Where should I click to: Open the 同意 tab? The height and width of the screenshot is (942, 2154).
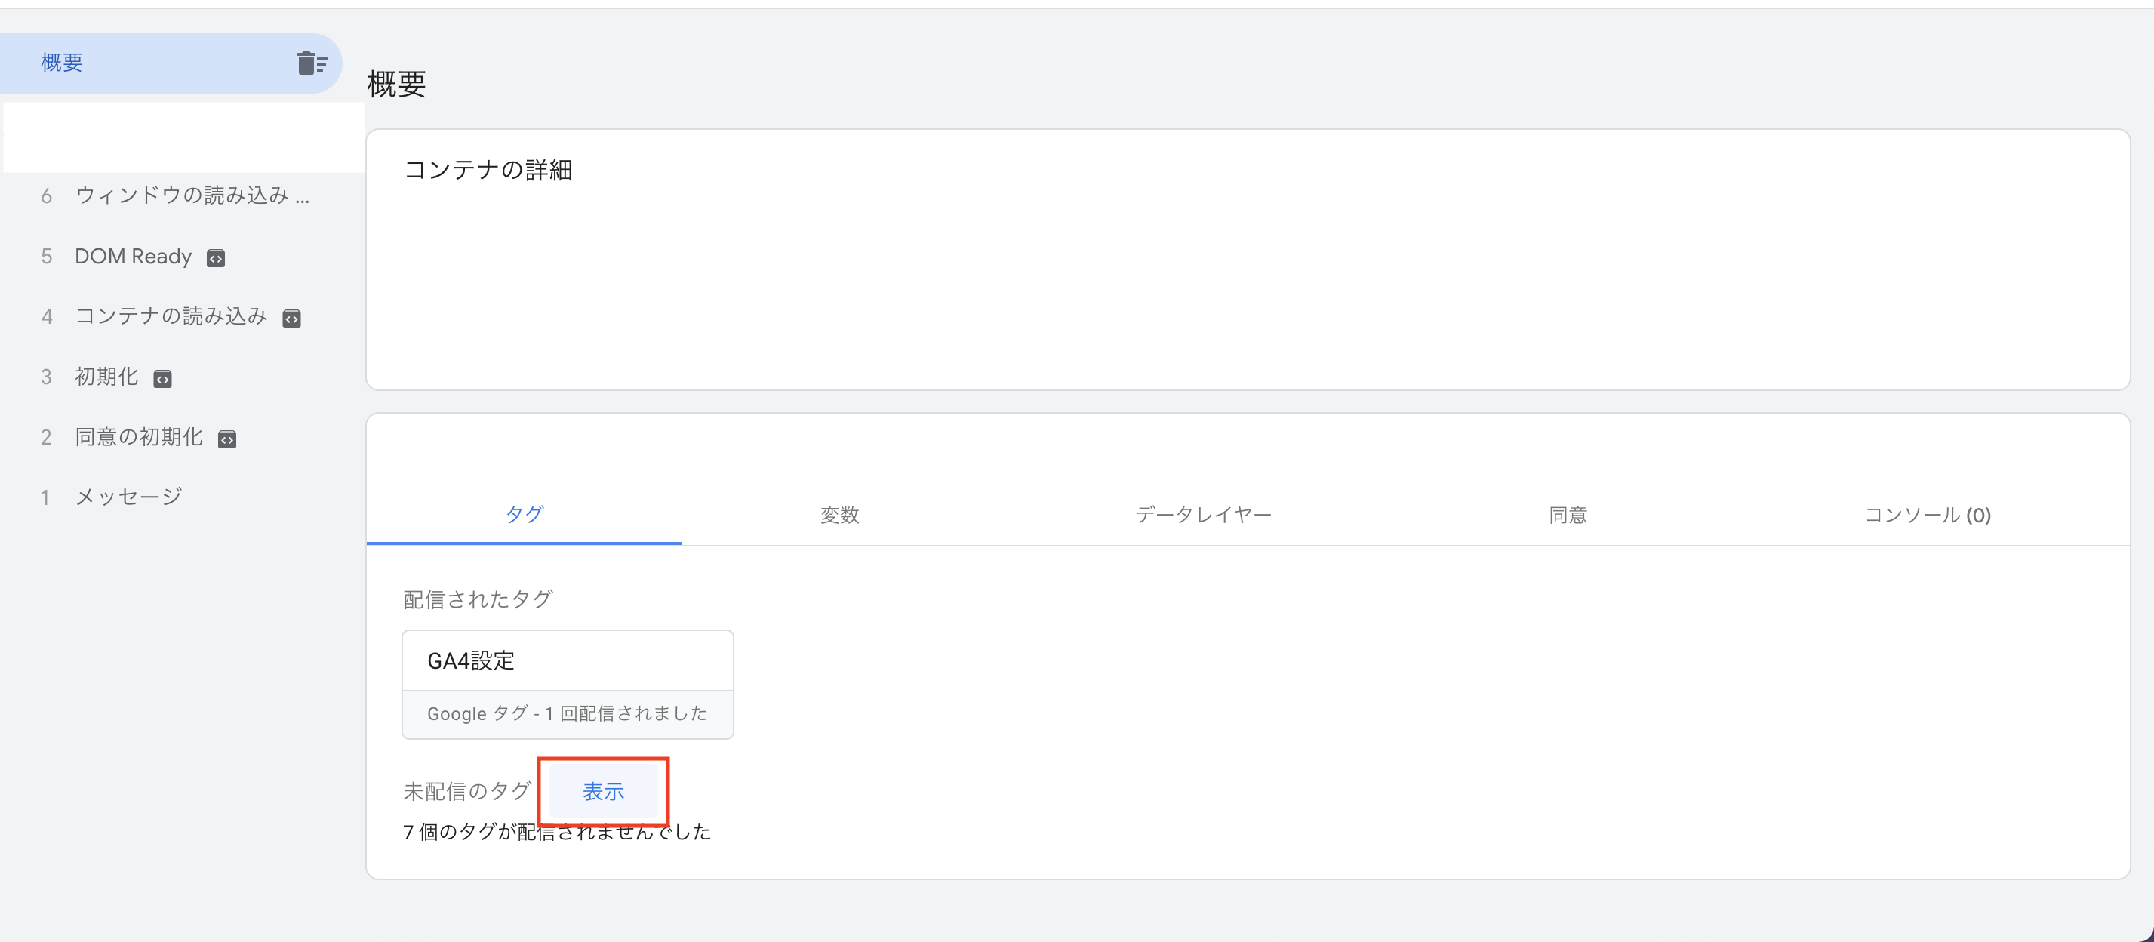pyautogui.click(x=1567, y=516)
